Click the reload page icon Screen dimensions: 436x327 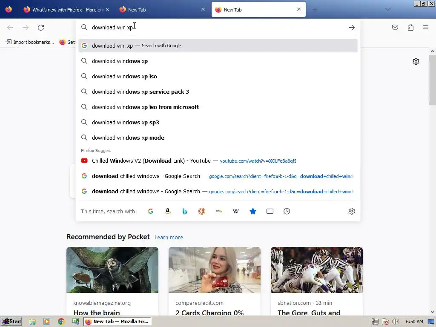41,28
